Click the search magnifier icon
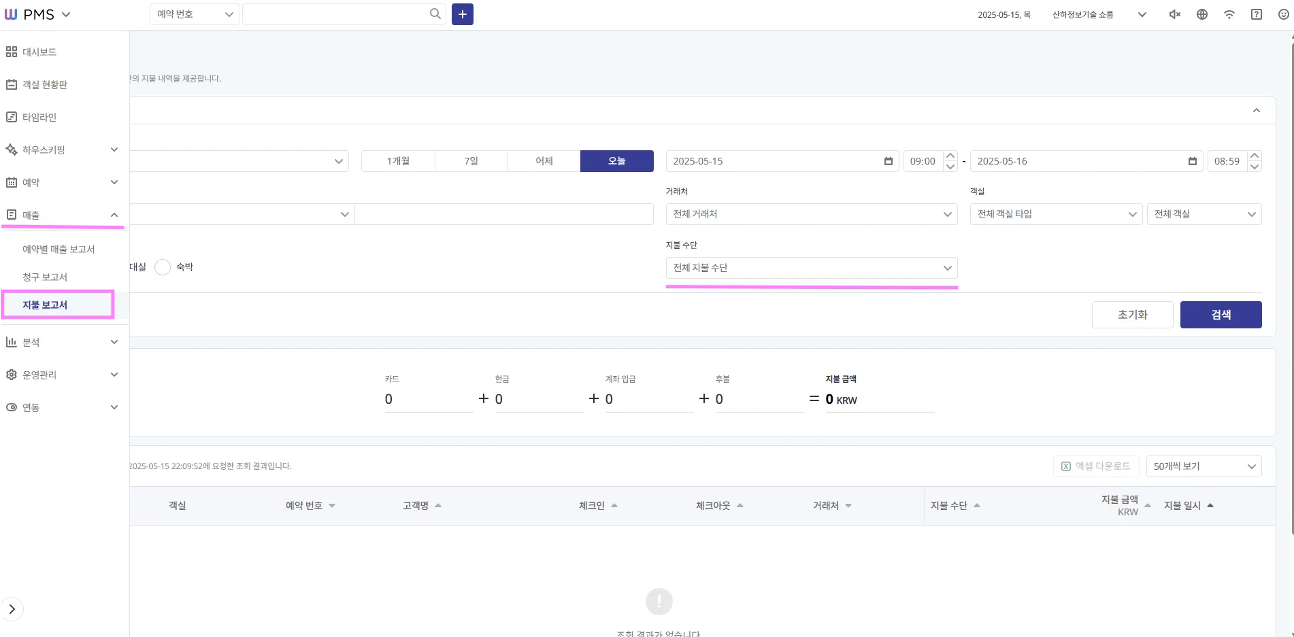Screen dimensions: 1294x637 click(435, 14)
